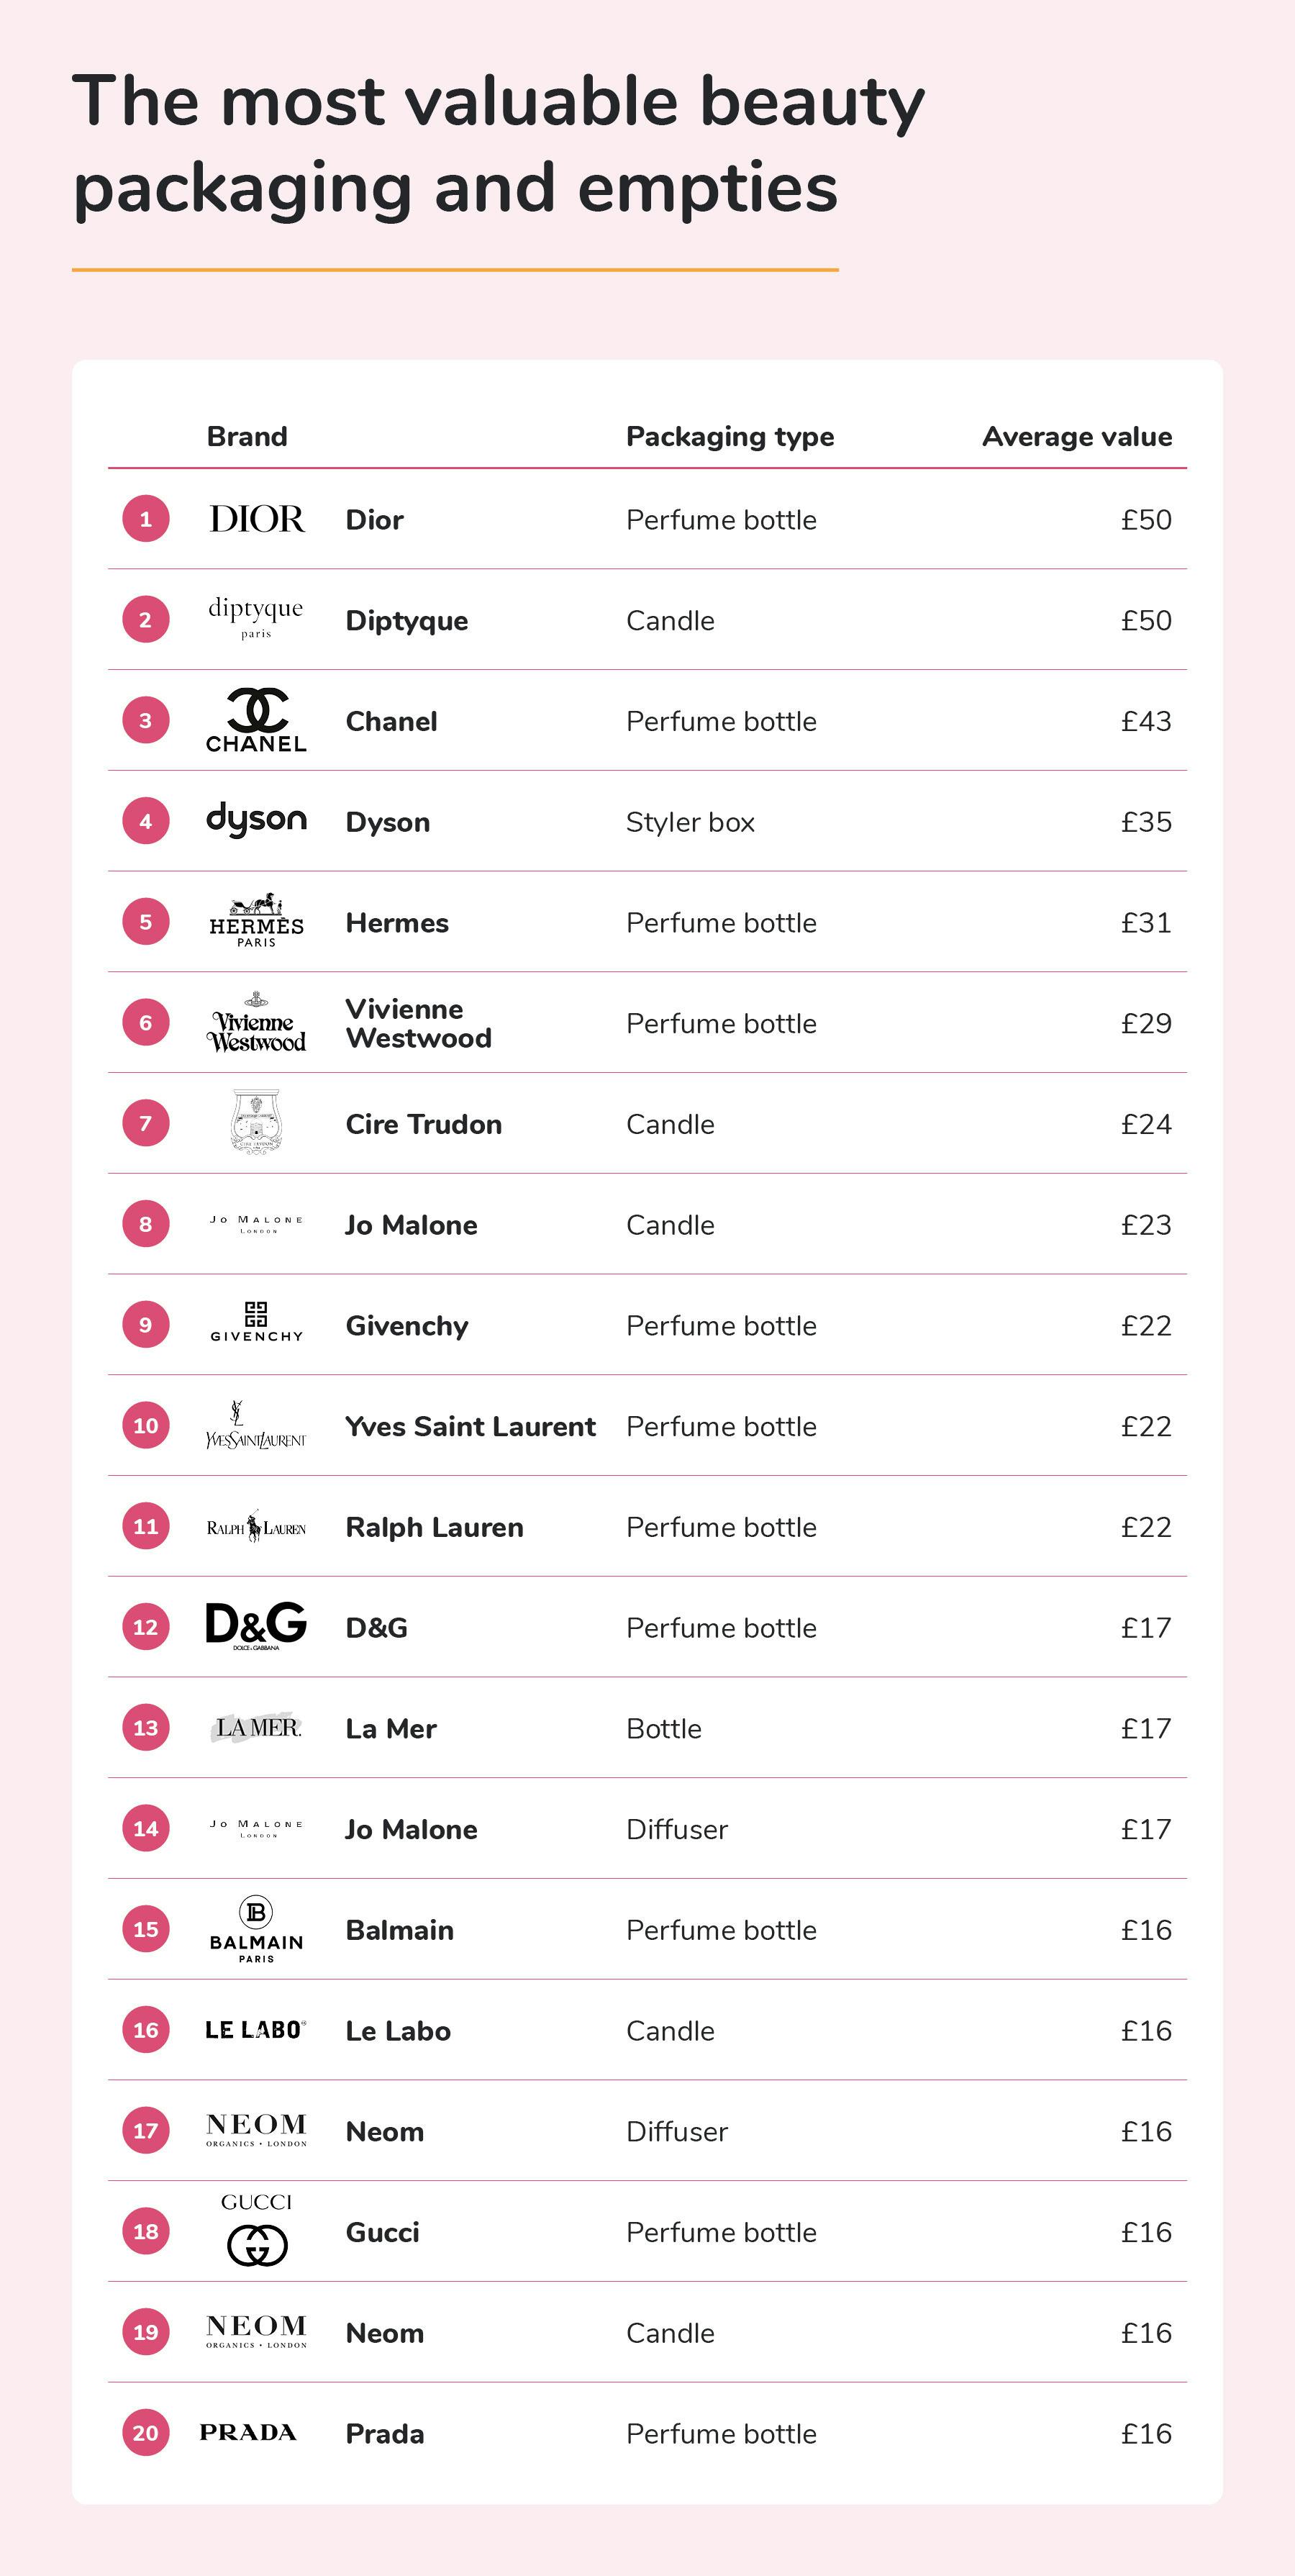Click the Balmain Paris logo

tap(256, 1928)
